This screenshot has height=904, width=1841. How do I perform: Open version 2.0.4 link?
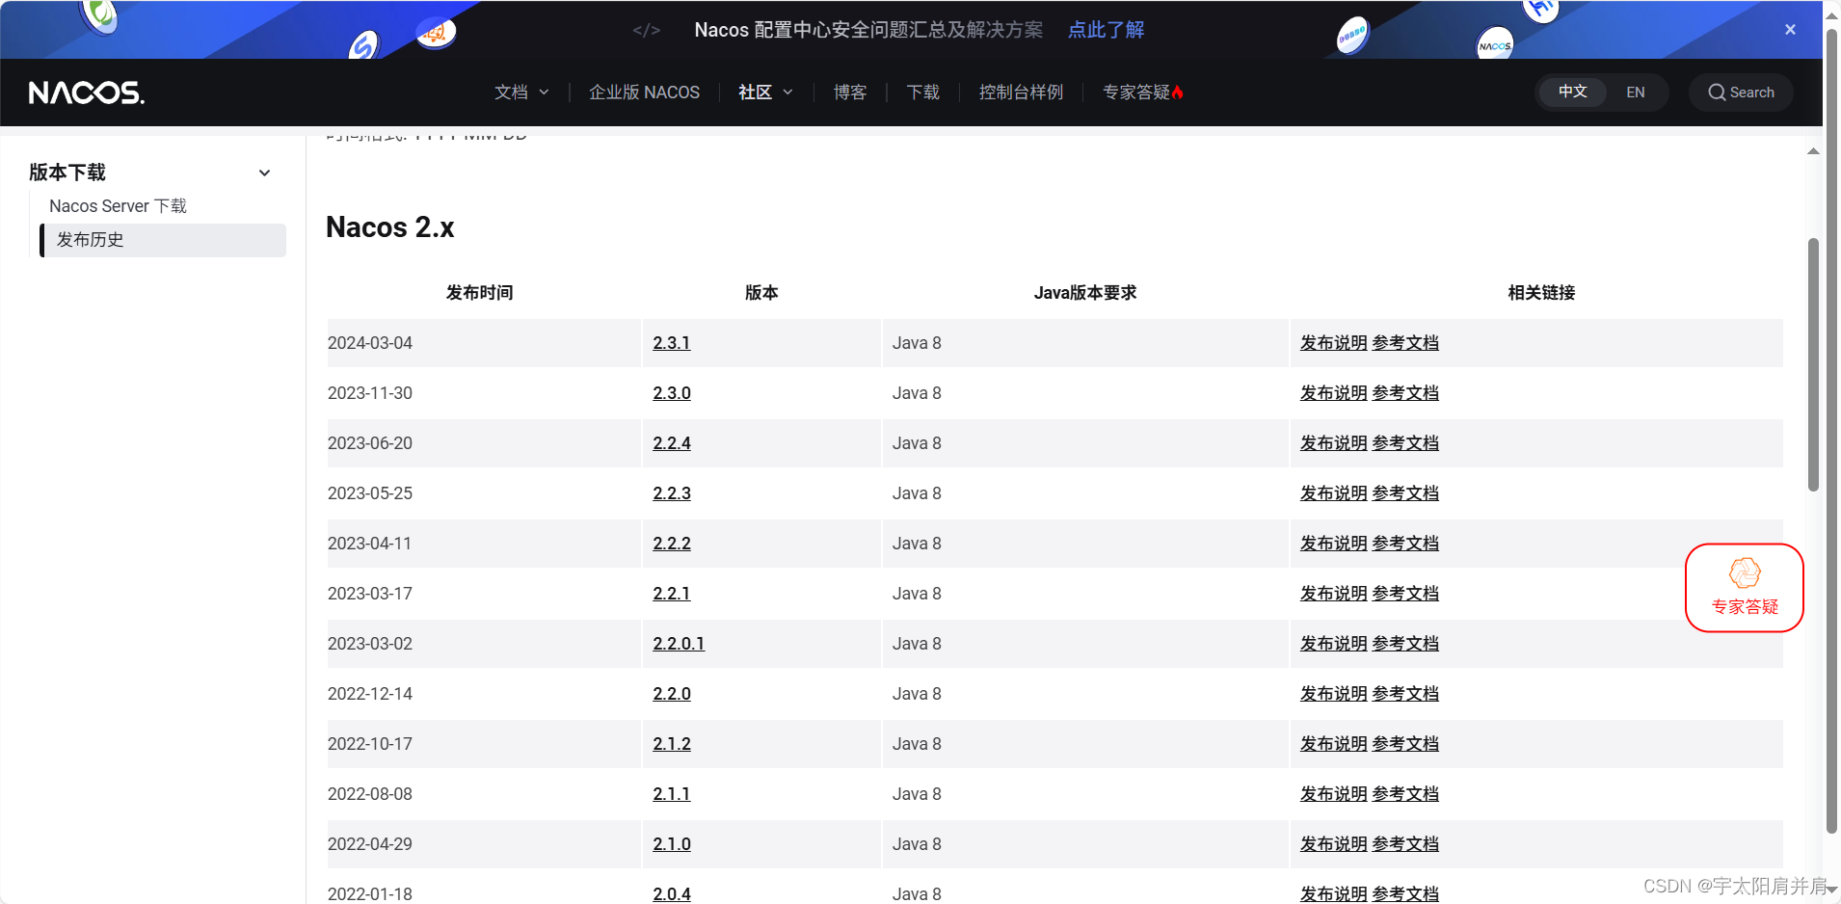[671, 894]
